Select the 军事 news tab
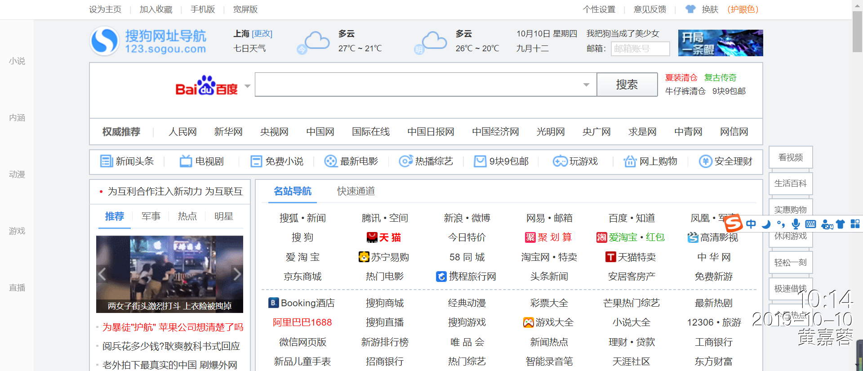The height and width of the screenshot is (371, 863). click(151, 216)
